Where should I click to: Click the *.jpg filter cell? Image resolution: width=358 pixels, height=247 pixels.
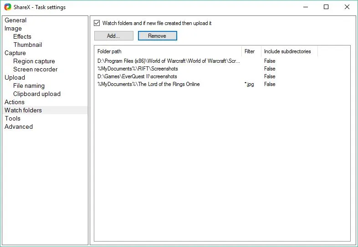[249, 84]
